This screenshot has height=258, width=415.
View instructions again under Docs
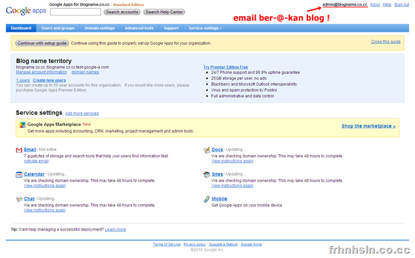[232, 161]
